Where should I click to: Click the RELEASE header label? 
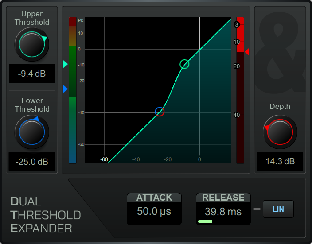[223, 198]
